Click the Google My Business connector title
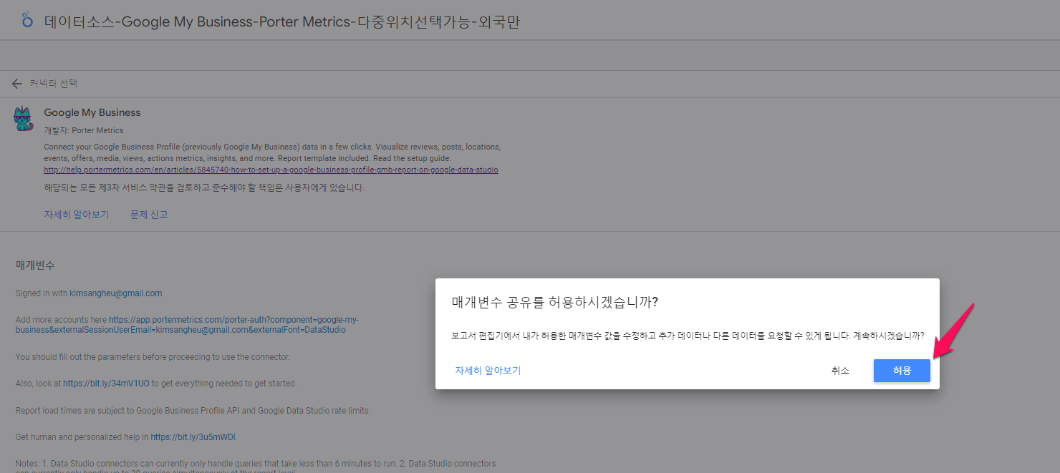This screenshot has height=473, width=1060. (x=92, y=112)
